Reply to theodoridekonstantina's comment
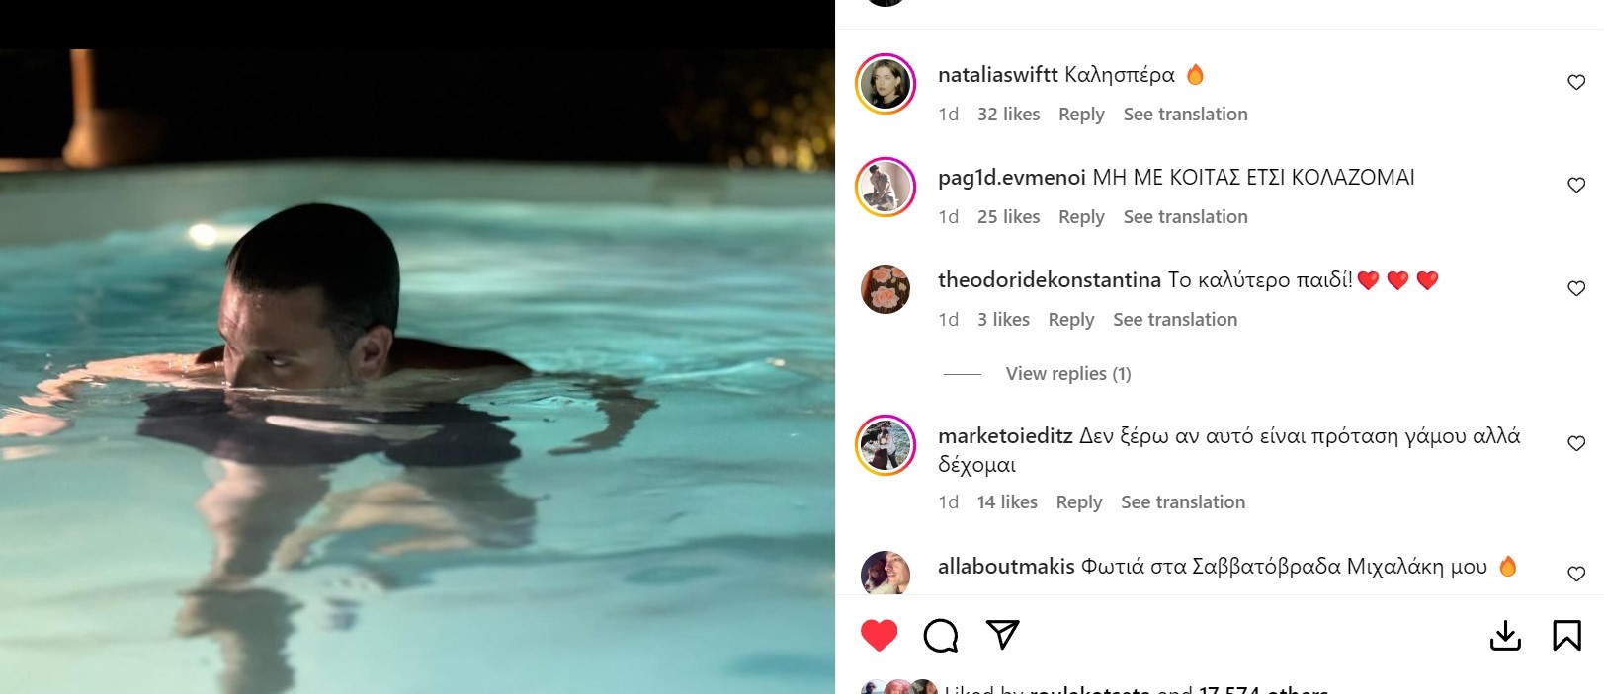The height and width of the screenshot is (694, 1604). [x=1070, y=320]
